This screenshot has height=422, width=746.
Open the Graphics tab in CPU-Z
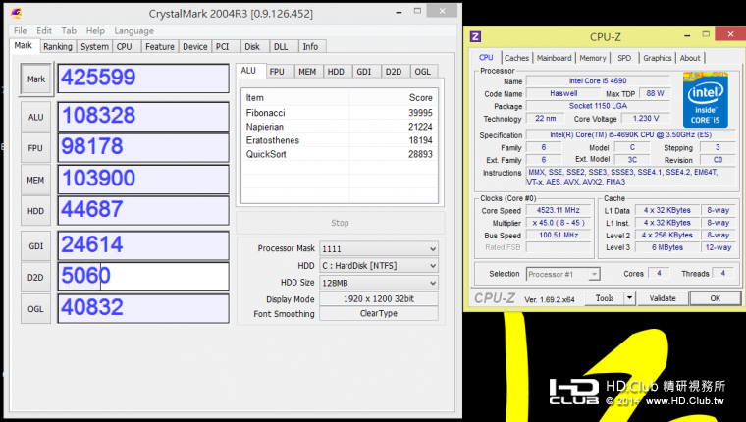pos(658,58)
